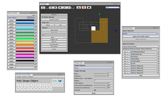
Task: Open the Vertex Colors pane options menu
Action: click(31, 13)
